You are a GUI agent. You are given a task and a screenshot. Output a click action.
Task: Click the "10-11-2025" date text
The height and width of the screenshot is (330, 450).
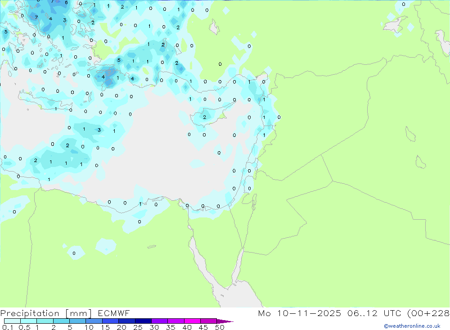tap(309, 313)
